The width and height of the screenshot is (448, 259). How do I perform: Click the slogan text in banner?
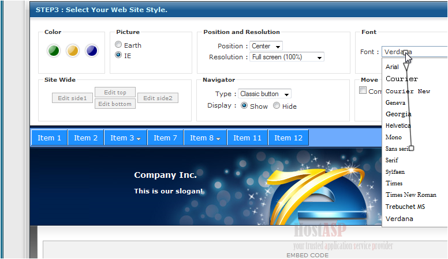169,191
